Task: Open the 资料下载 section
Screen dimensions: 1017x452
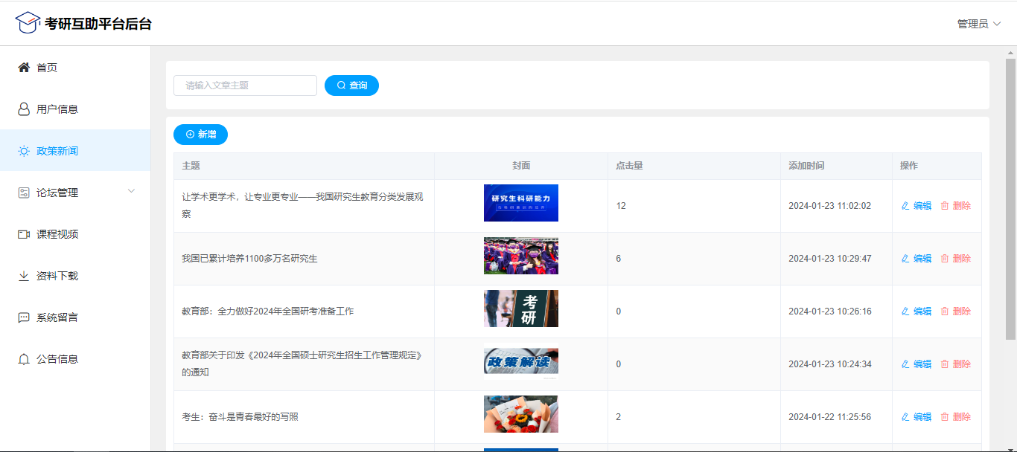Action: click(x=57, y=276)
